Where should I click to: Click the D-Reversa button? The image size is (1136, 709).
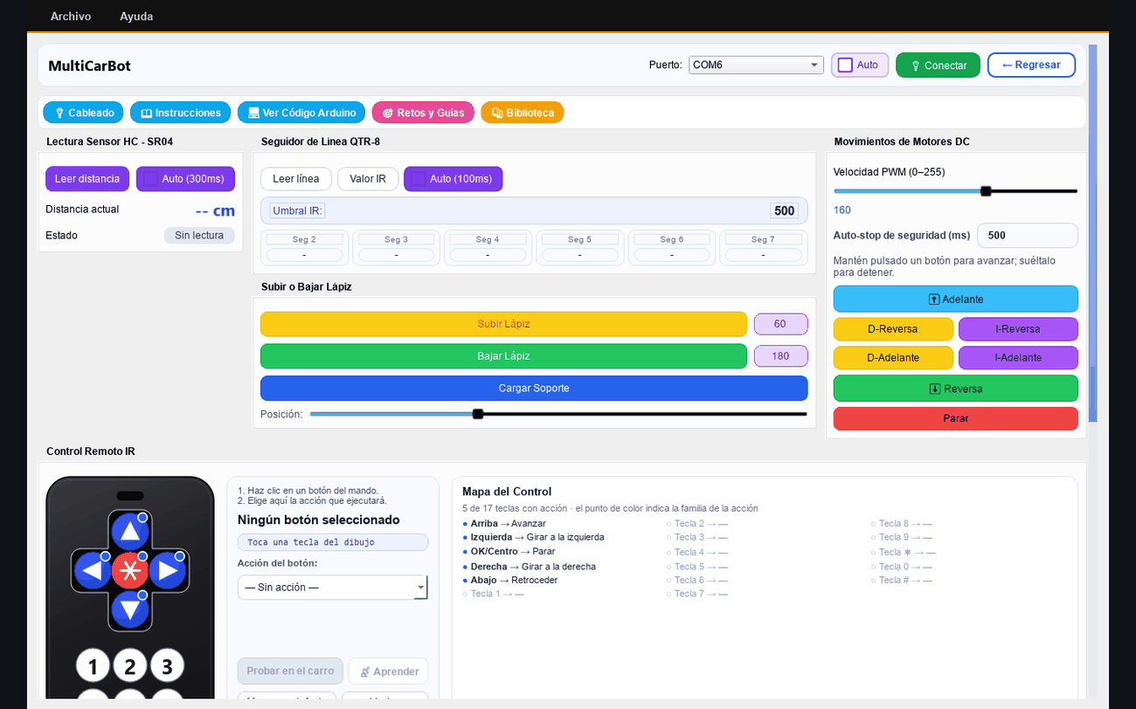pos(893,329)
